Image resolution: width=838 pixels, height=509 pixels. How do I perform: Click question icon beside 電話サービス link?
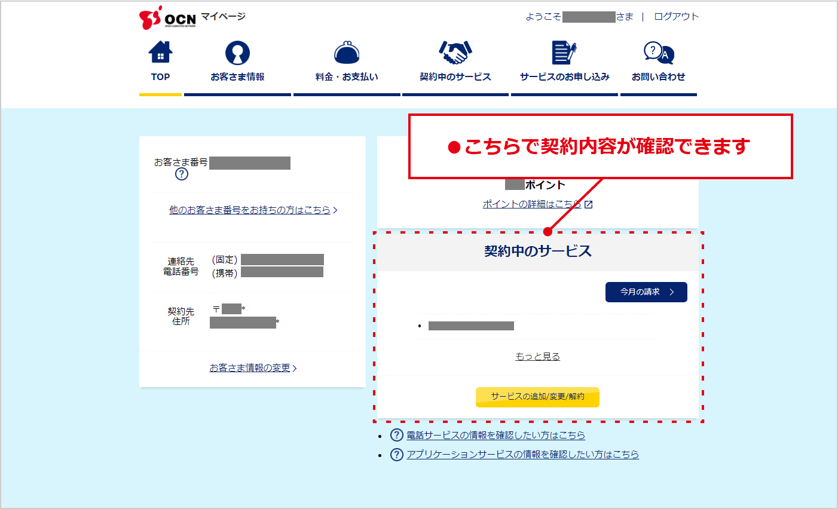(x=397, y=435)
